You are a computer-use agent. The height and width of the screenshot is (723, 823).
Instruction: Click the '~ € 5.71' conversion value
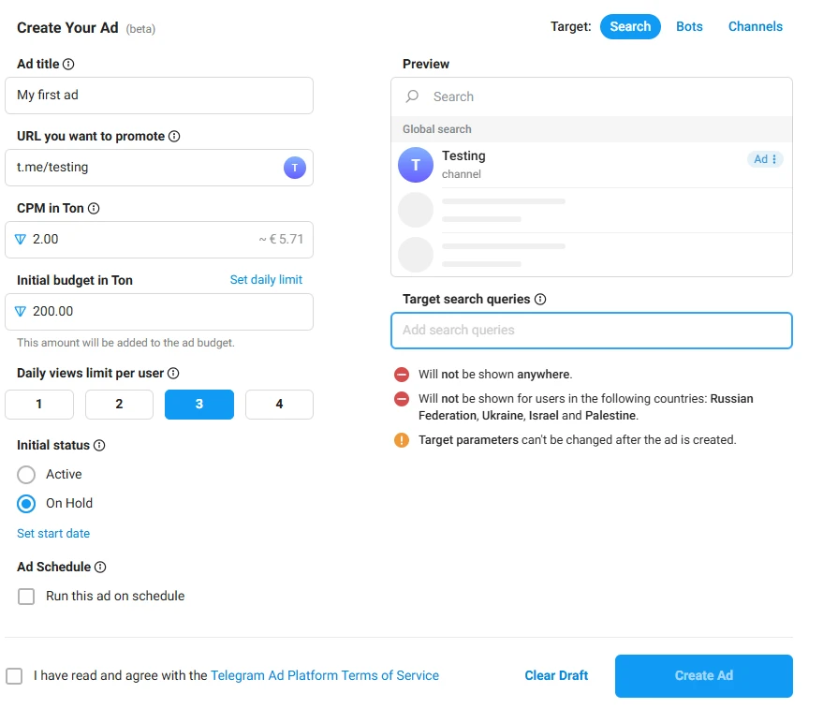tap(281, 240)
